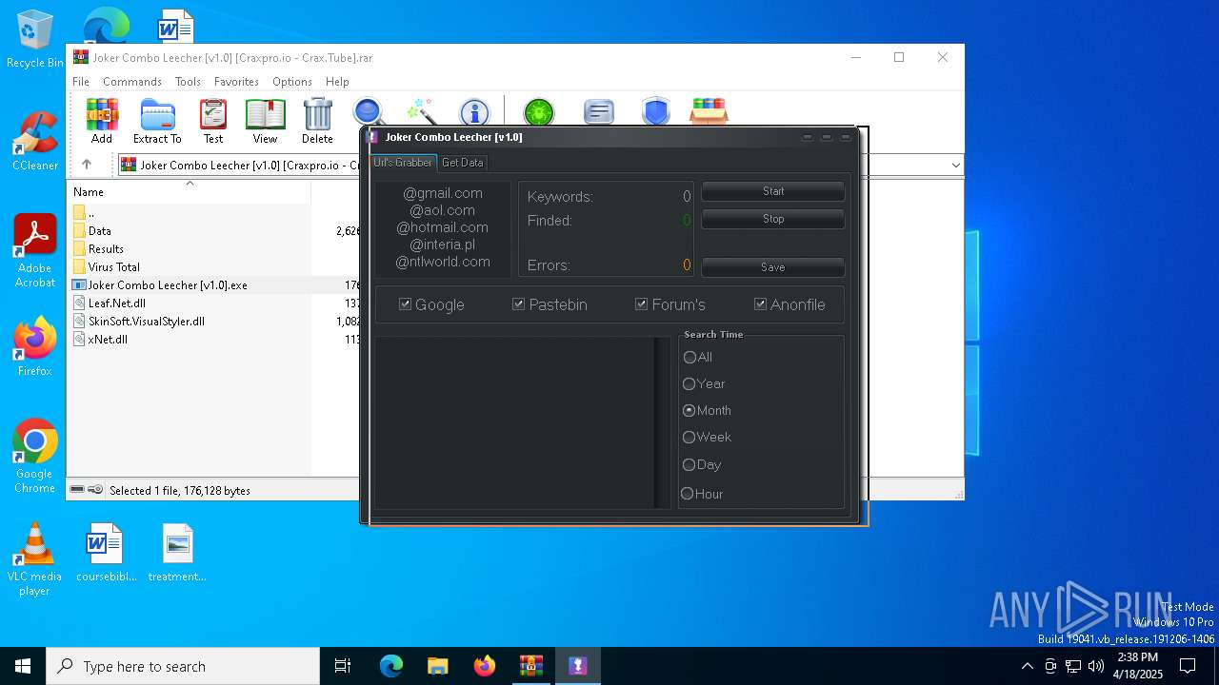This screenshot has width=1219, height=685.
Task: Open the Commands menu in WinRAR
Action: click(132, 82)
